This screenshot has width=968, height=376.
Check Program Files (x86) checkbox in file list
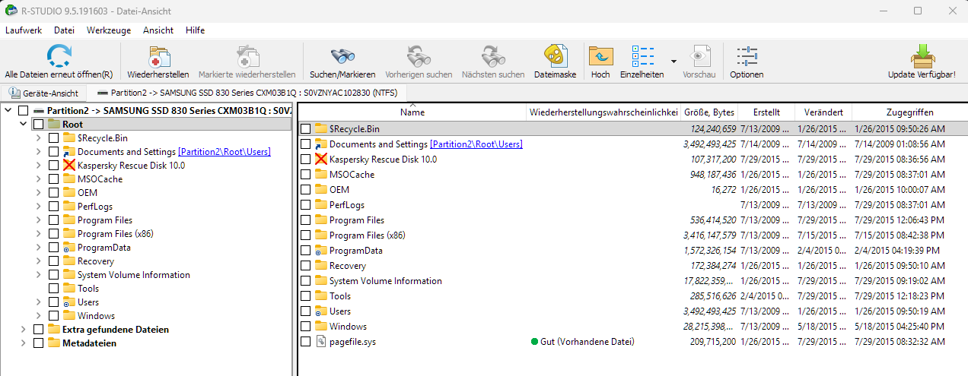pos(305,235)
